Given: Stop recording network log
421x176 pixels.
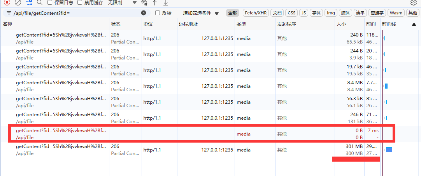Looking at the screenshot, I should [7, 2].
